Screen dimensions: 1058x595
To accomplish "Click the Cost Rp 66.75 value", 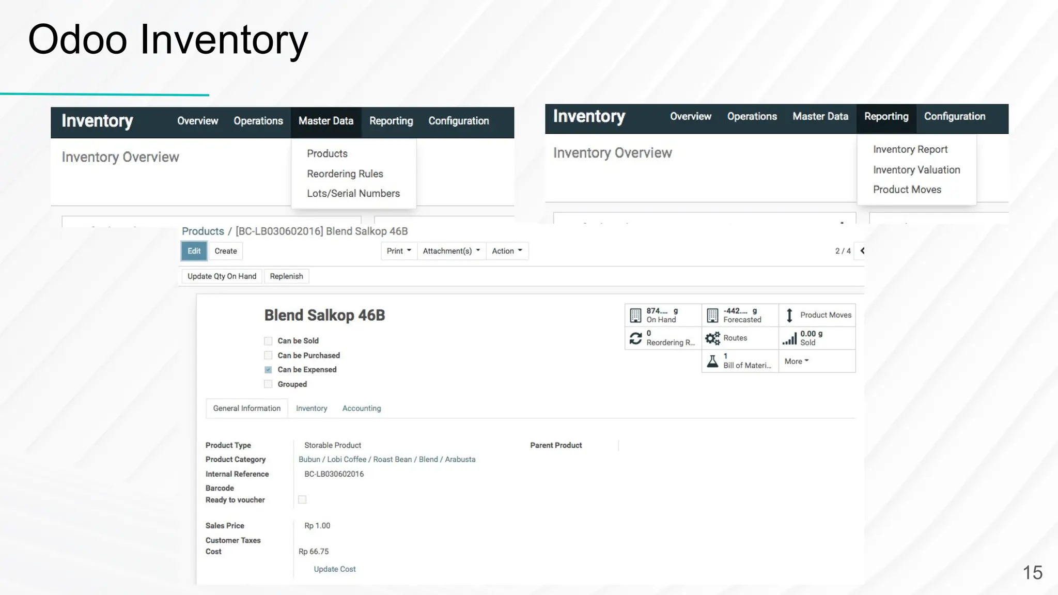I will pos(314,552).
